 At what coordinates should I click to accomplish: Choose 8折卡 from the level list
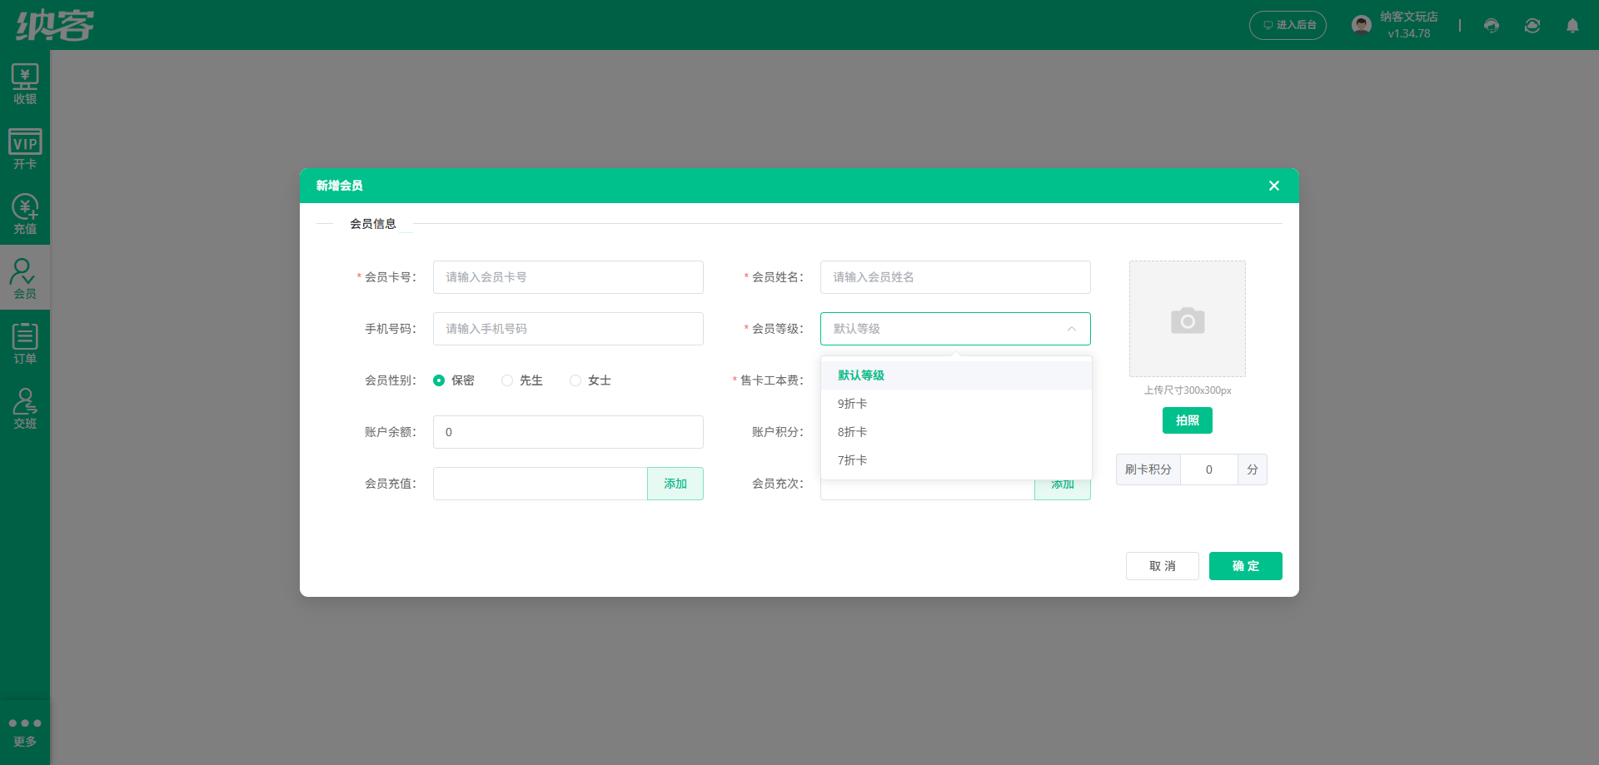[956, 432]
